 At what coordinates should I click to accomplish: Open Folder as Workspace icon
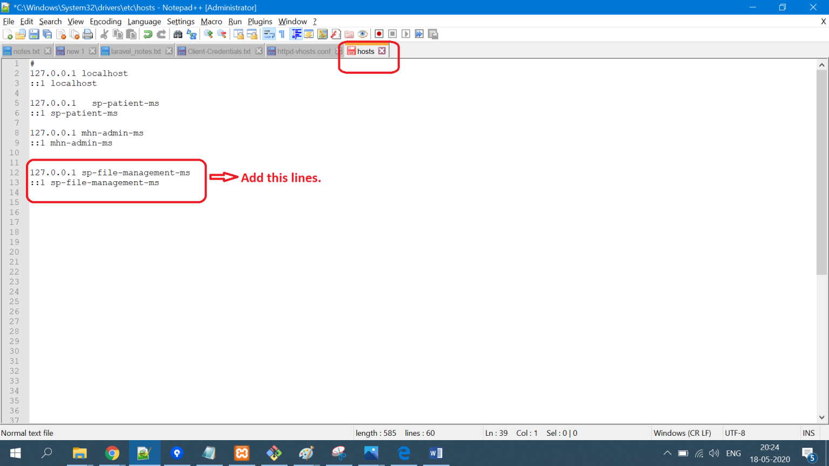349,34
